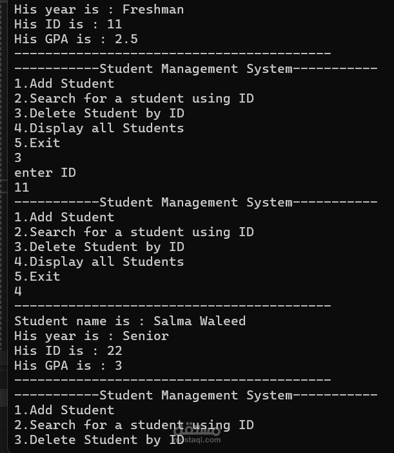This screenshot has height=453, width=394.
Task: Click the 'His year is : Senior' line
Action: tap(92, 336)
